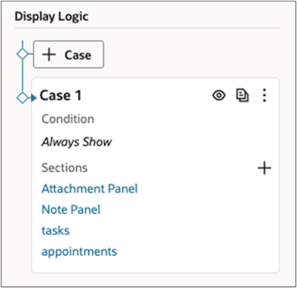Duplicate Case 1 using the copy icon
This screenshot has width=297, height=288.
click(x=242, y=95)
